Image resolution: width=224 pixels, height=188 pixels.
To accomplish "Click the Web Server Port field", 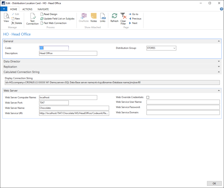I will (54, 103).
